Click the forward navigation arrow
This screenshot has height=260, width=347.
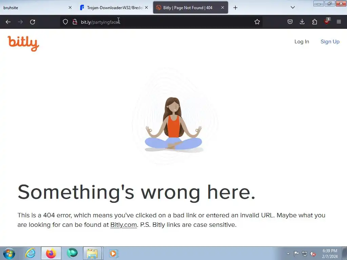(x=20, y=22)
